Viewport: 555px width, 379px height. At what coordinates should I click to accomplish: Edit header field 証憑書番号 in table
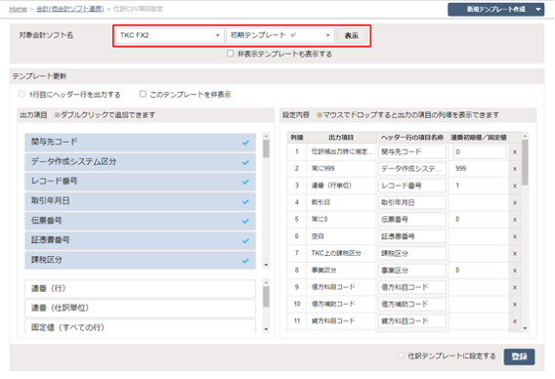(x=412, y=236)
